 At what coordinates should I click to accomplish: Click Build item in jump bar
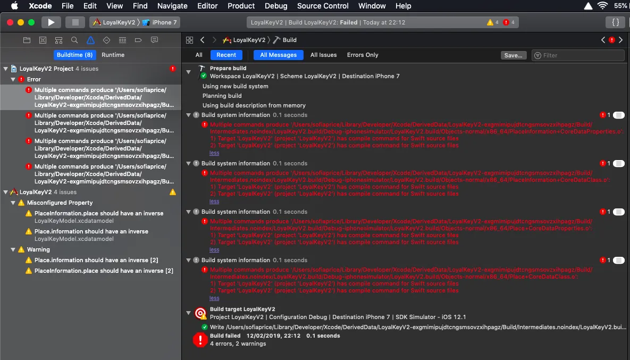pyautogui.click(x=285, y=40)
